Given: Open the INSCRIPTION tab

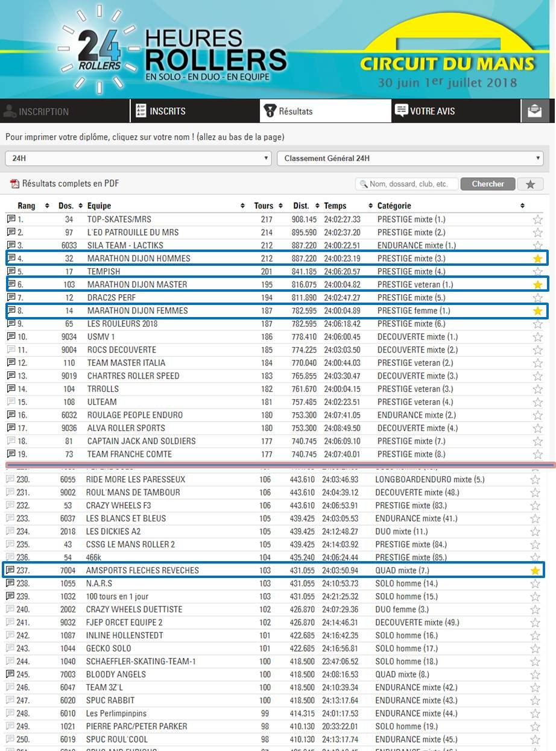Looking at the screenshot, I should point(65,111).
